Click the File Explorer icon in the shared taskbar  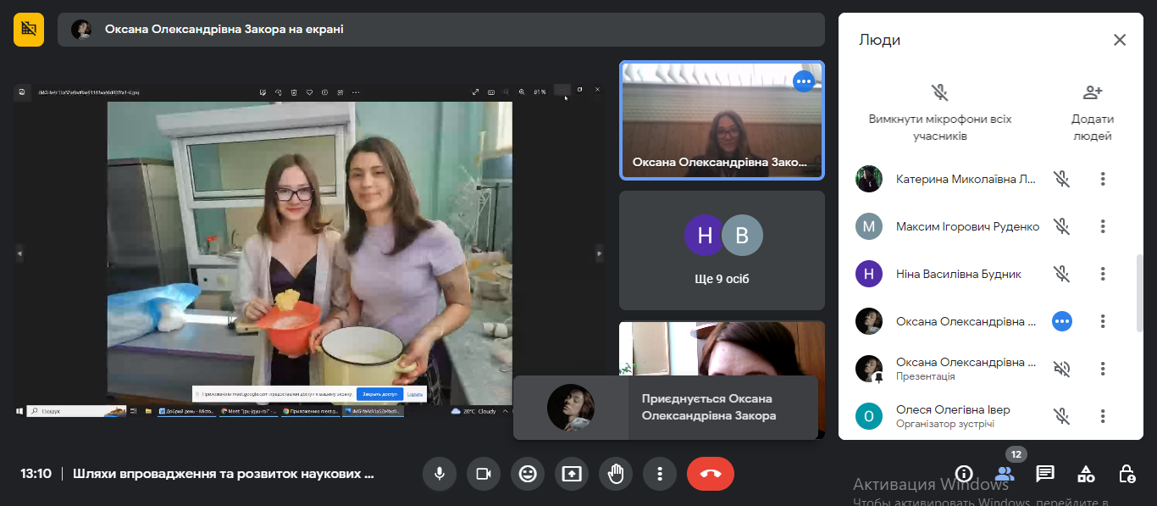[148, 411]
